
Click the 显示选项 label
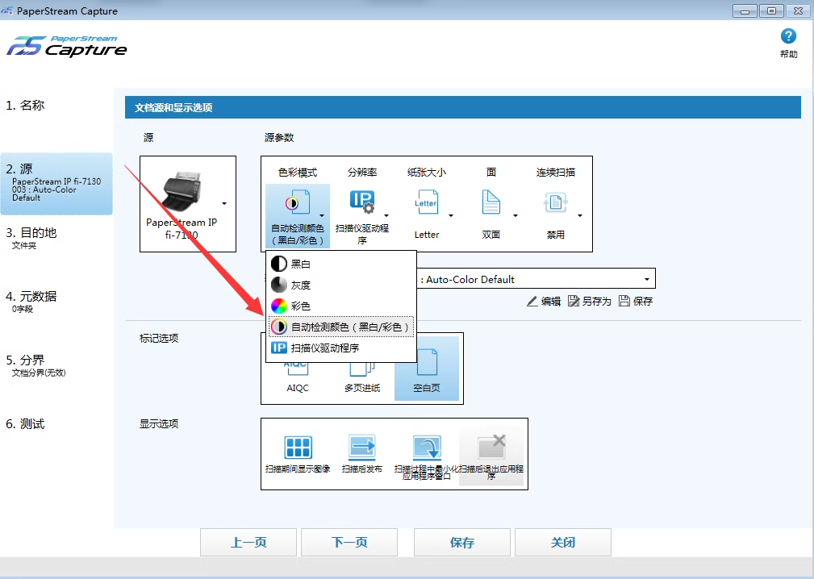[x=159, y=424]
